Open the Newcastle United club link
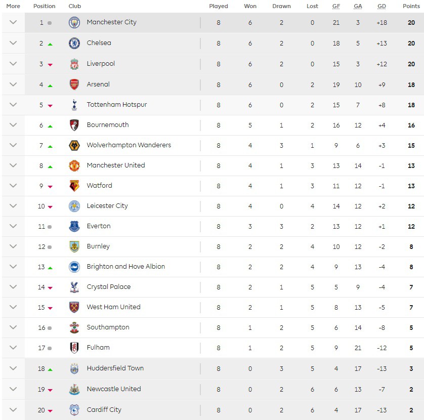Image resolution: width=424 pixels, height=420 pixels. pyautogui.click(x=114, y=389)
